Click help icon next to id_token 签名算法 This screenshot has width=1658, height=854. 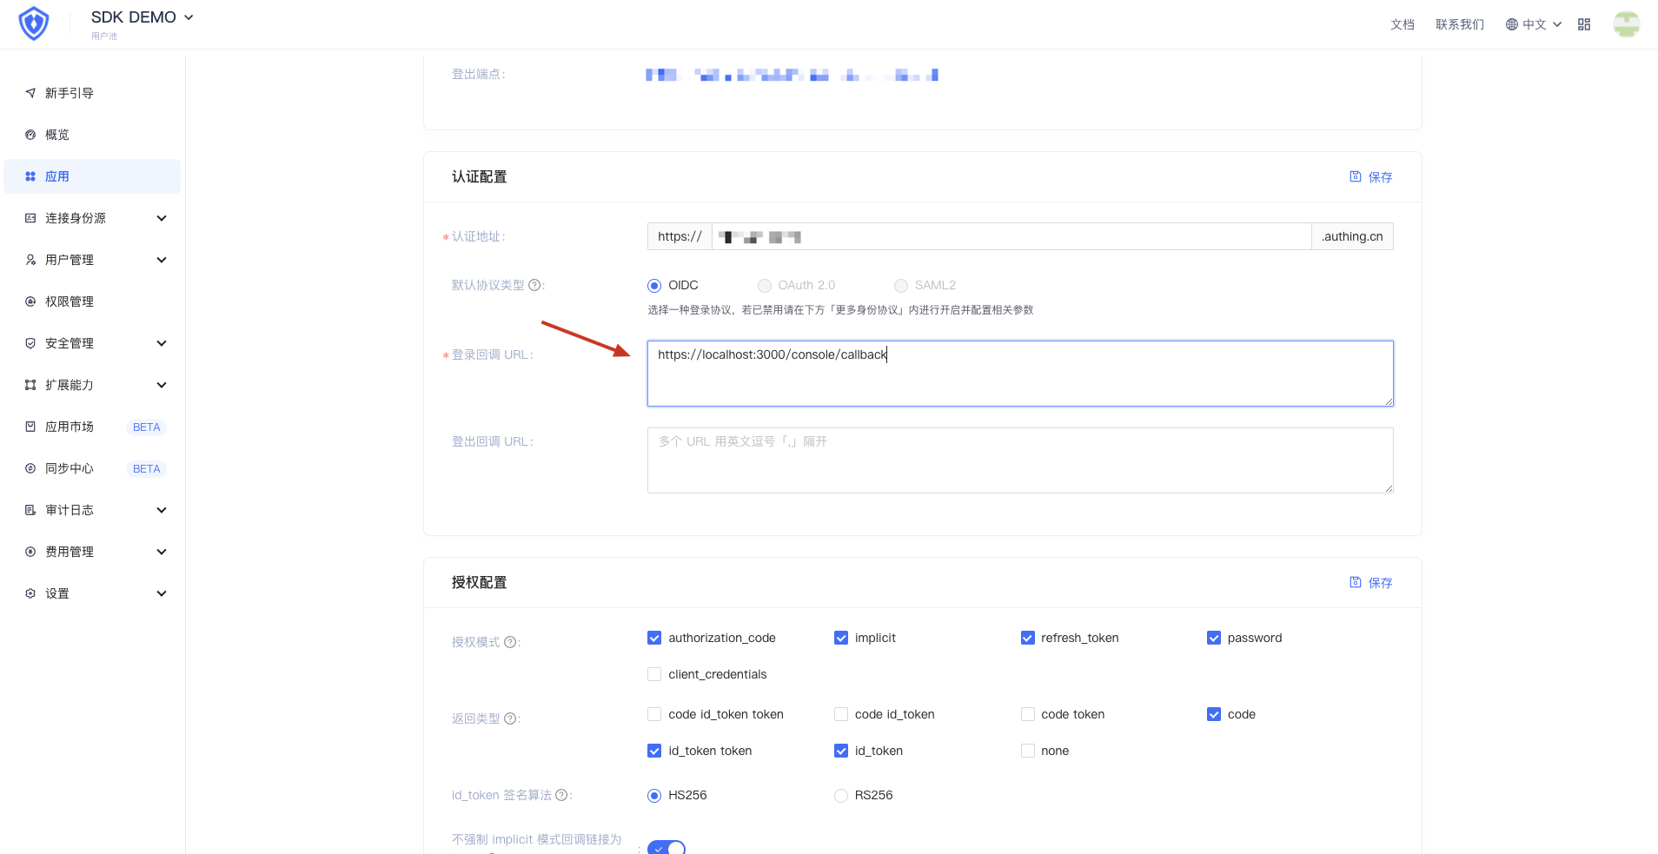pyautogui.click(x=561, y=795)
